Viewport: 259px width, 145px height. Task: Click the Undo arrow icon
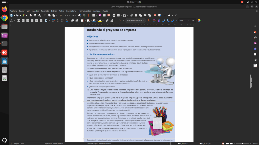tap(66, 15)
